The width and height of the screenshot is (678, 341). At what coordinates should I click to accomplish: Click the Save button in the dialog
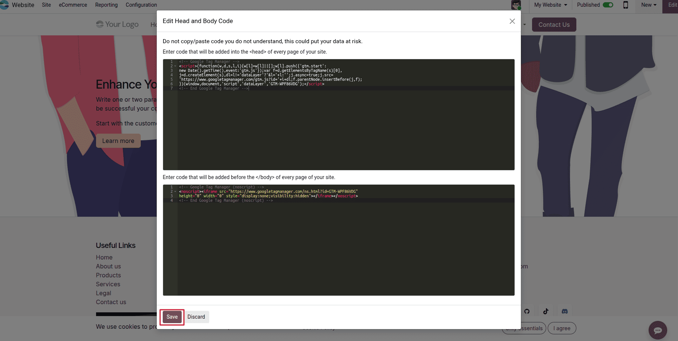click(172, 317)
